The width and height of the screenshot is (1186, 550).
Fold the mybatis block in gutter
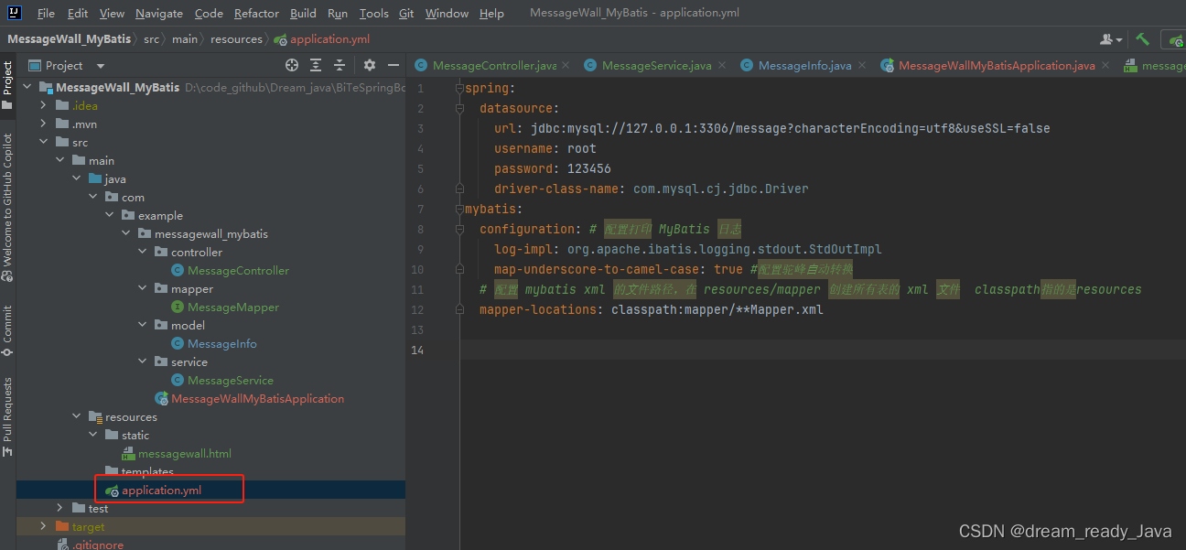tap(458, 210)
